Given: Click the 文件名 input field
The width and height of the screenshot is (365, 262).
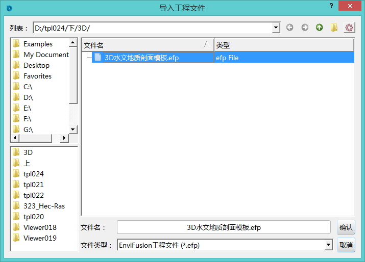Looking at the screenshot, I should pos(224,227).
